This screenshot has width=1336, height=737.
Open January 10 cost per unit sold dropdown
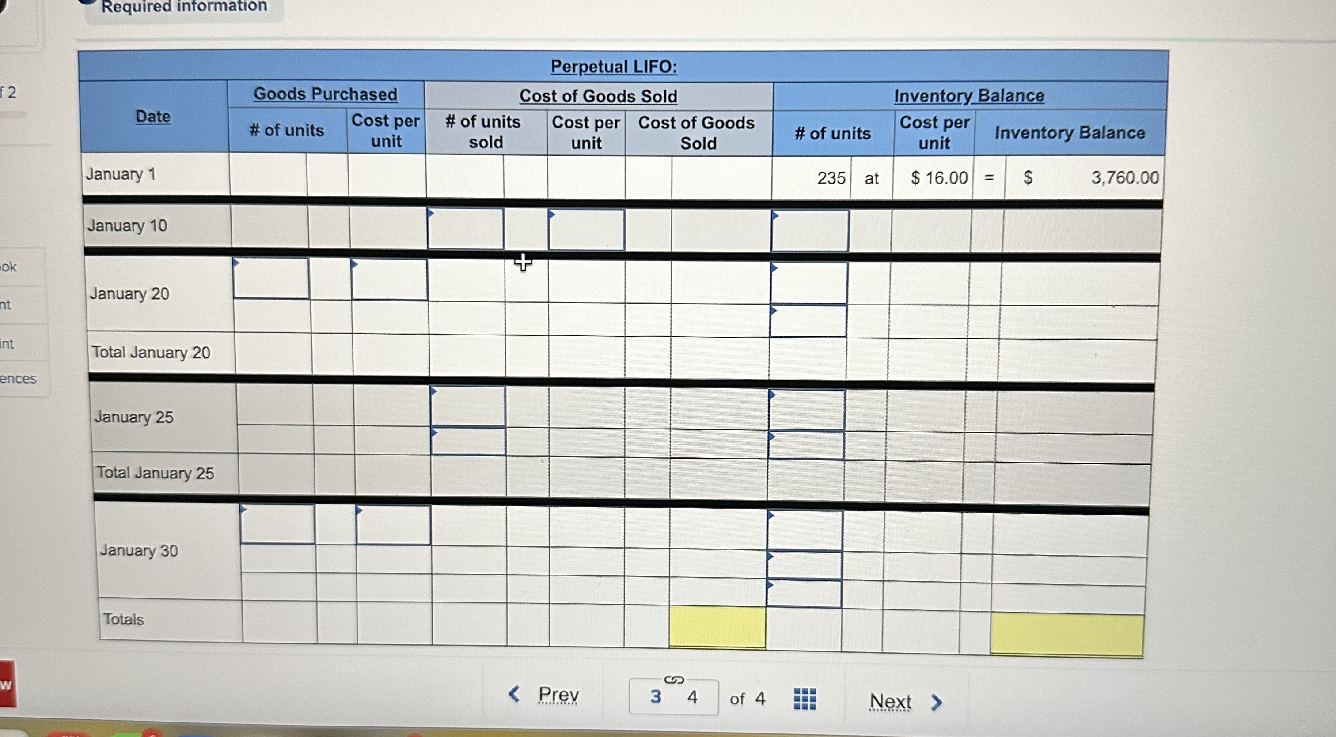[x=586, y=229]
